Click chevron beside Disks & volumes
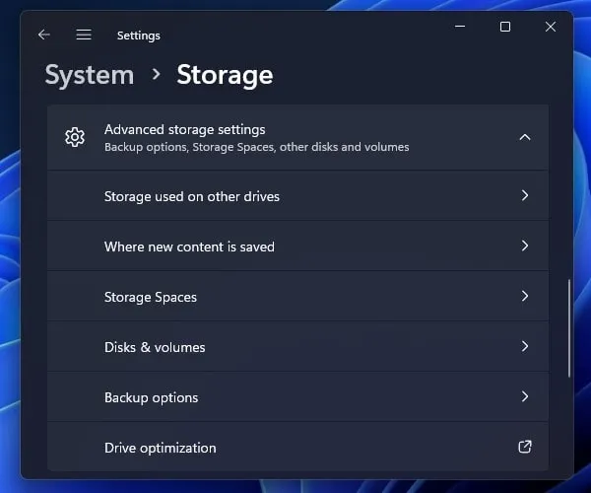Image resolution: width=591 pixels, height=493 pixels. pos(525,346)
